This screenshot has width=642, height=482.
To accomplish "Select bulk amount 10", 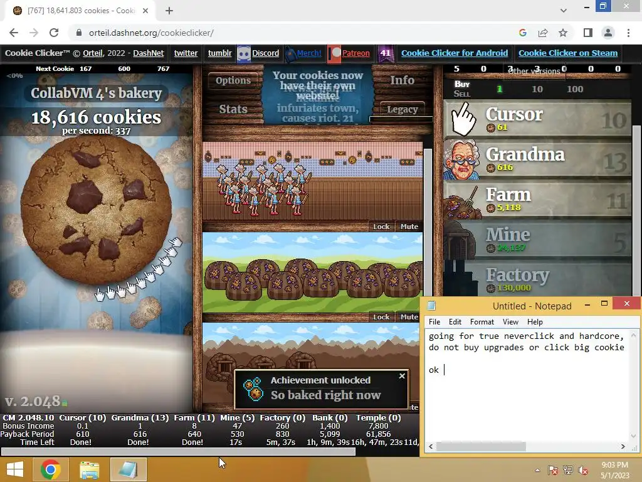I will coord(537,89).
